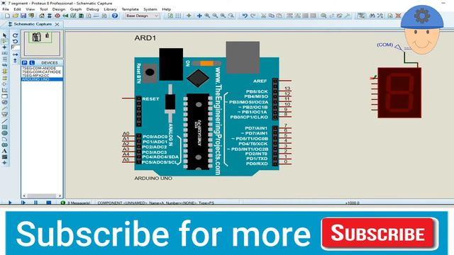Mirror horizontally with the X-mirror icon
Screen dimensions: 454x255
click(16, 55)
